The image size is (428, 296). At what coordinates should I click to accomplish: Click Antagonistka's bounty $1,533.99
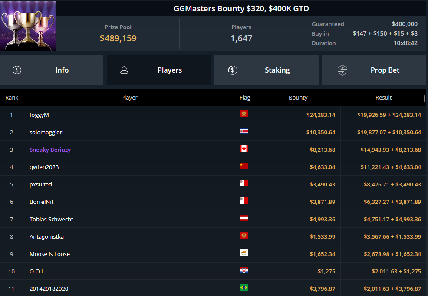point(323,237)
